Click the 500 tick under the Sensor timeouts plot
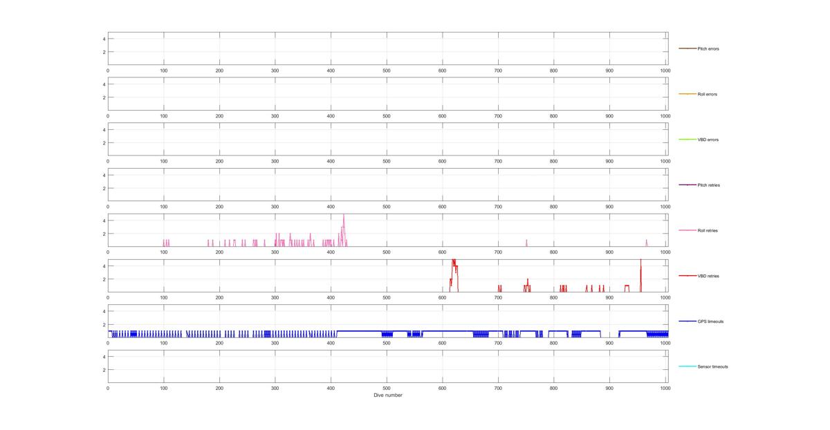The height and width of the screenshot is (430, 830). [x=387, y=389]
